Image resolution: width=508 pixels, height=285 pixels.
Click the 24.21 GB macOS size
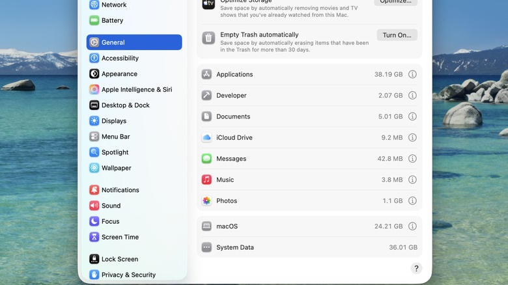coord(388,226)
